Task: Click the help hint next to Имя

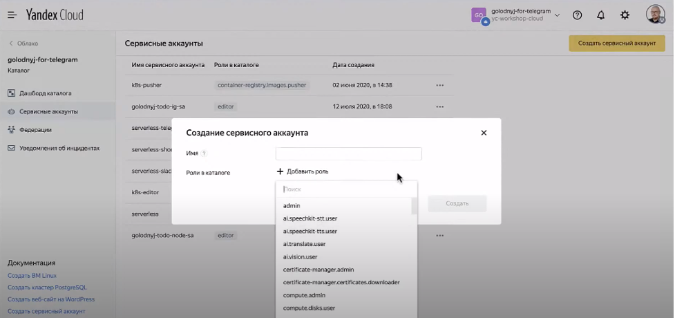Action: point(204,153)
